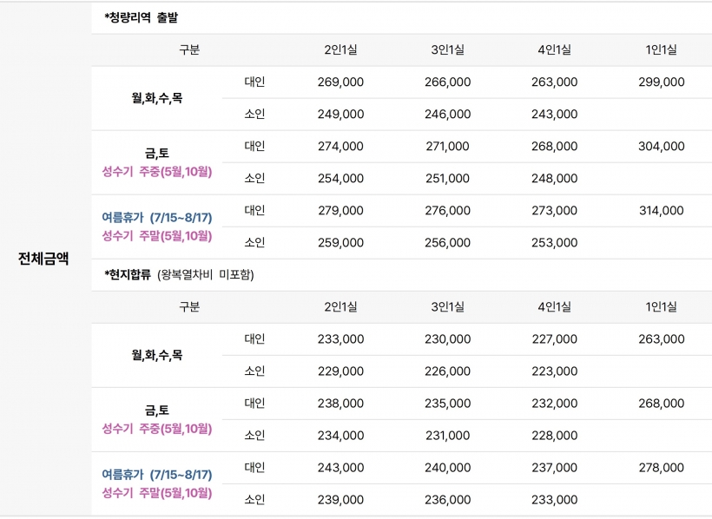712x519 pixels.
Task: Select the 299,000 single-room price
Action: [661, 82]
